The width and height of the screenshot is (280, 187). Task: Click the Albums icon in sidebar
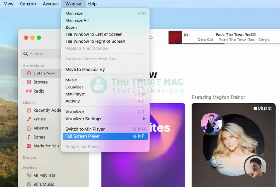coord(29,128)
